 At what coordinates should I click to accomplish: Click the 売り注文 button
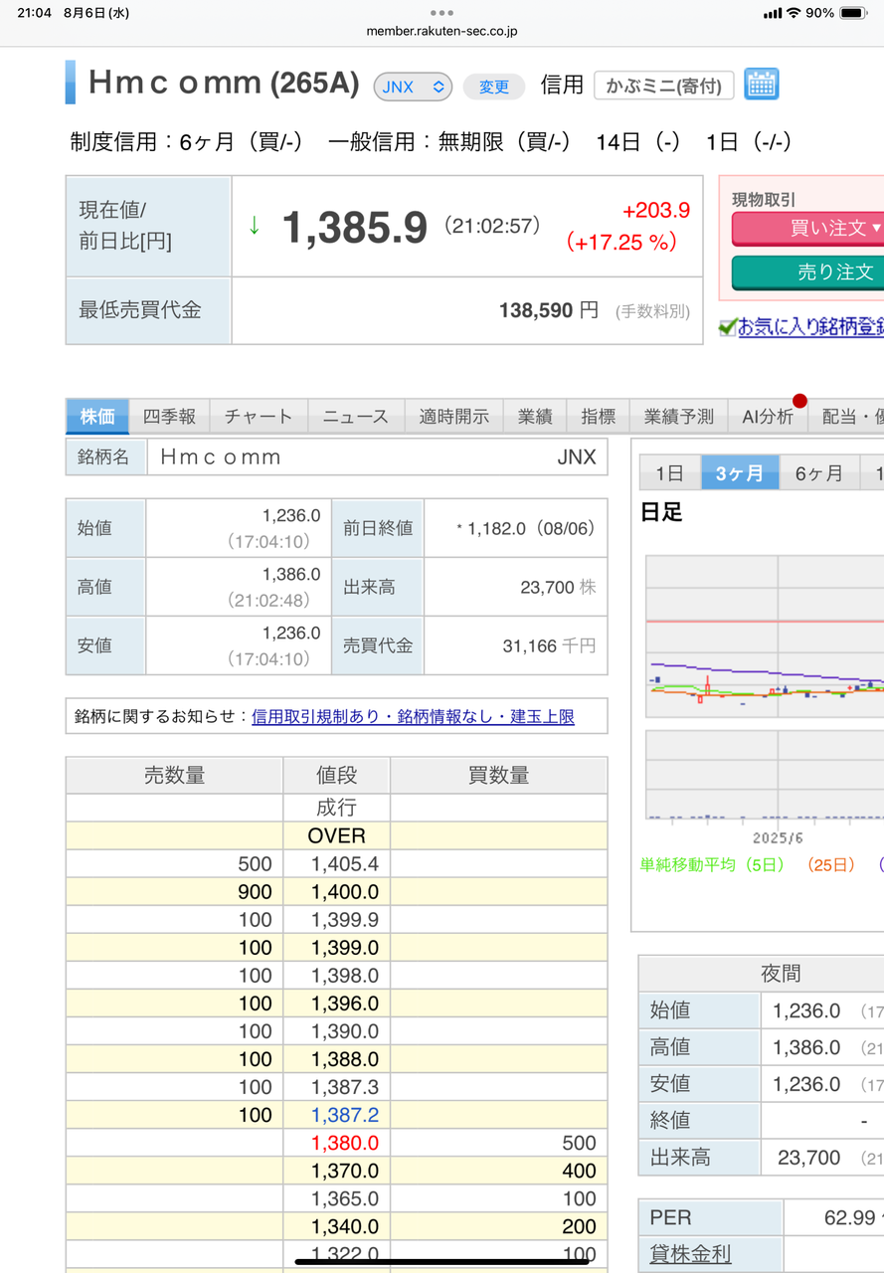coord(807,272)
